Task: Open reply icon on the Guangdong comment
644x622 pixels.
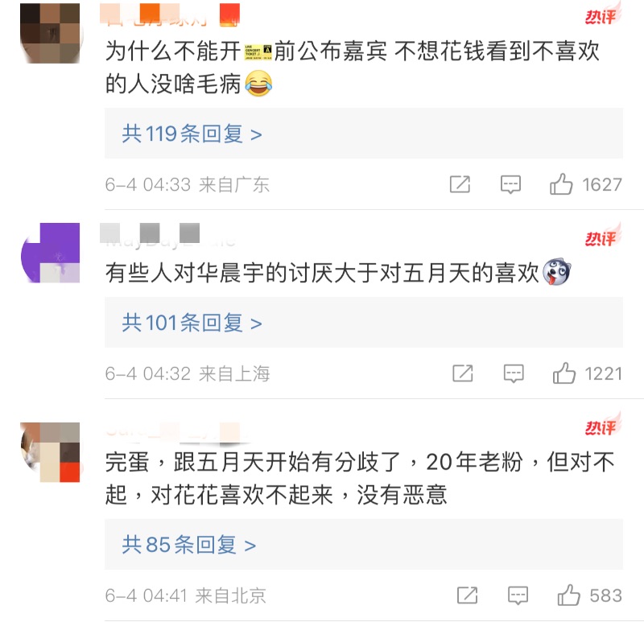Action: [x=510, y=184]
